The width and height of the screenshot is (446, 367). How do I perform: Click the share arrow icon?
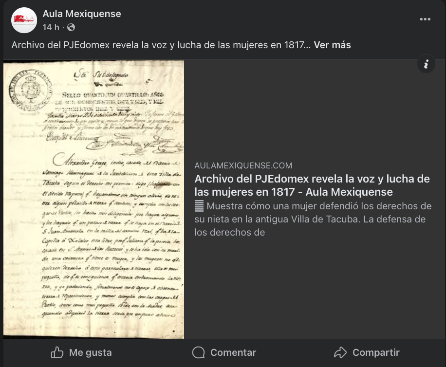(340, 352)
